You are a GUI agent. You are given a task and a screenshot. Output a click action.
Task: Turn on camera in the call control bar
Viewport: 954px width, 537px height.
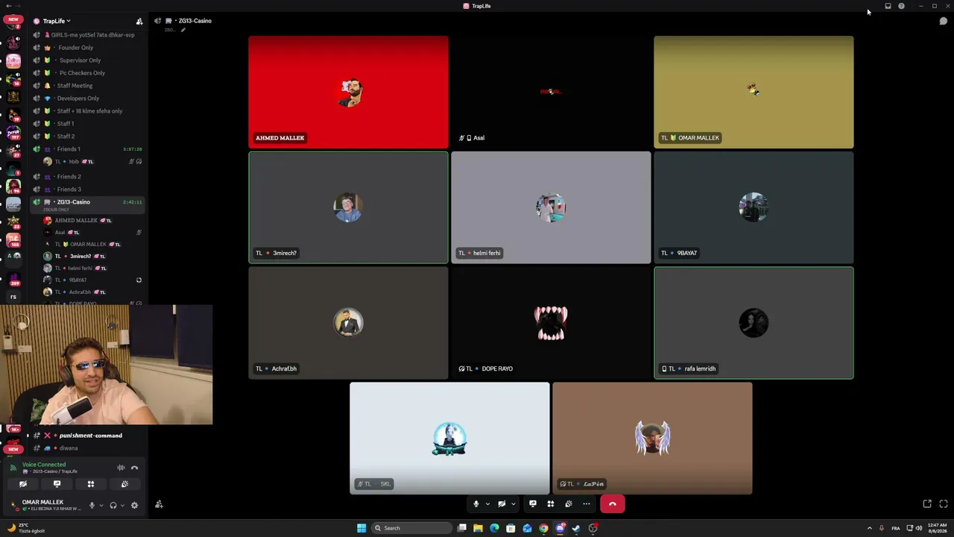tap(502, 504)
